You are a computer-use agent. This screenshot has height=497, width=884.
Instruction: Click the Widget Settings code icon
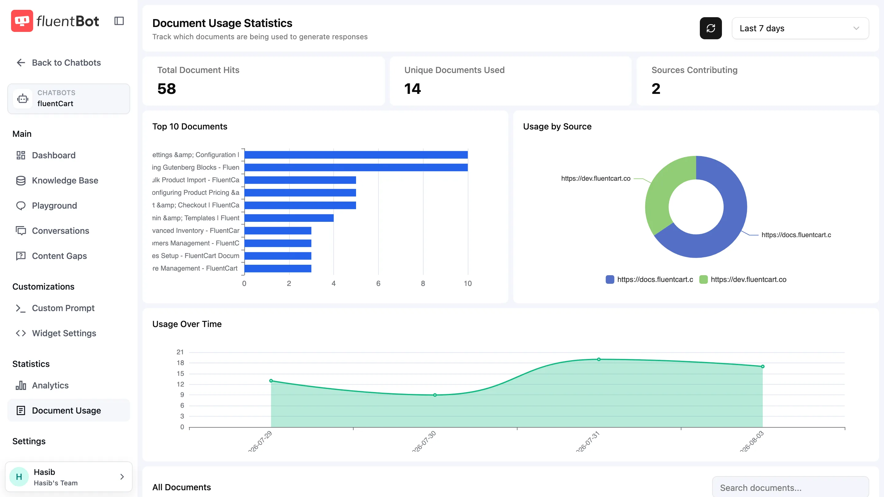click(21, 333)
